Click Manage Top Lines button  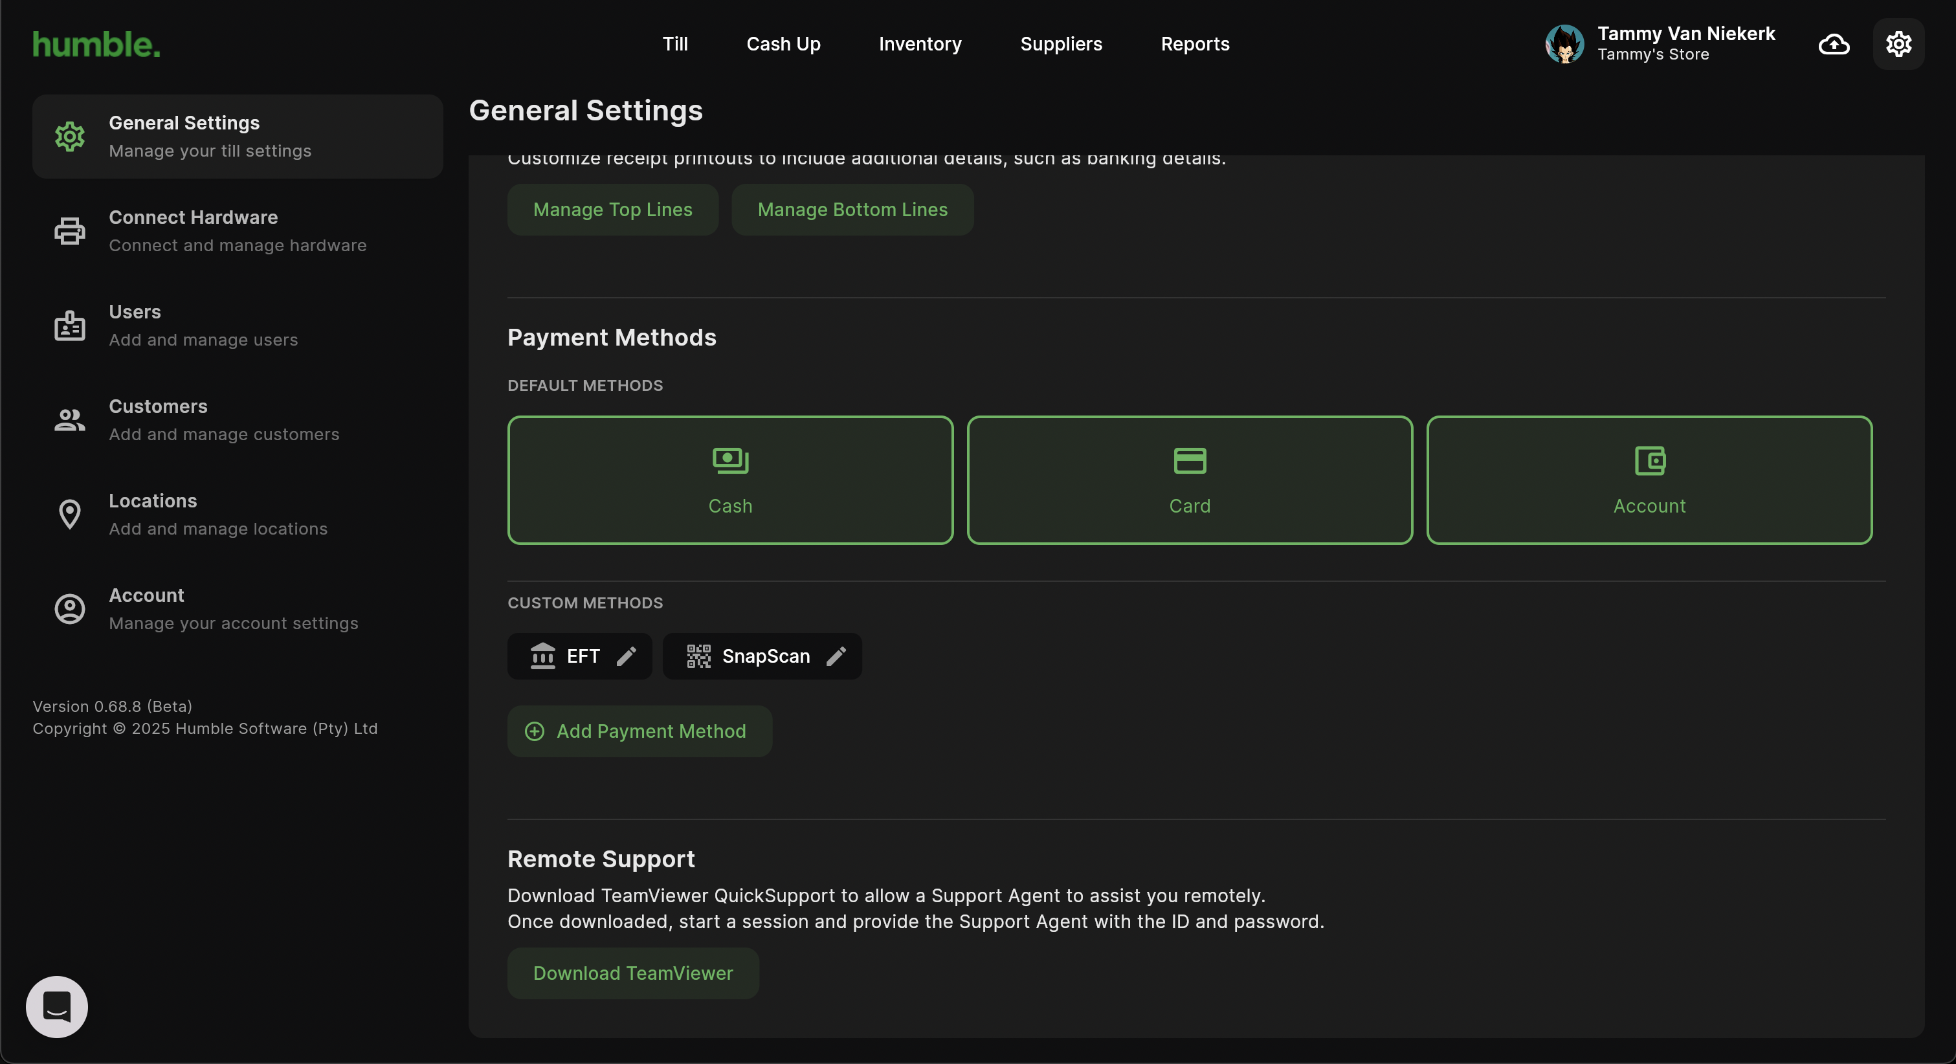coord(613,210)
